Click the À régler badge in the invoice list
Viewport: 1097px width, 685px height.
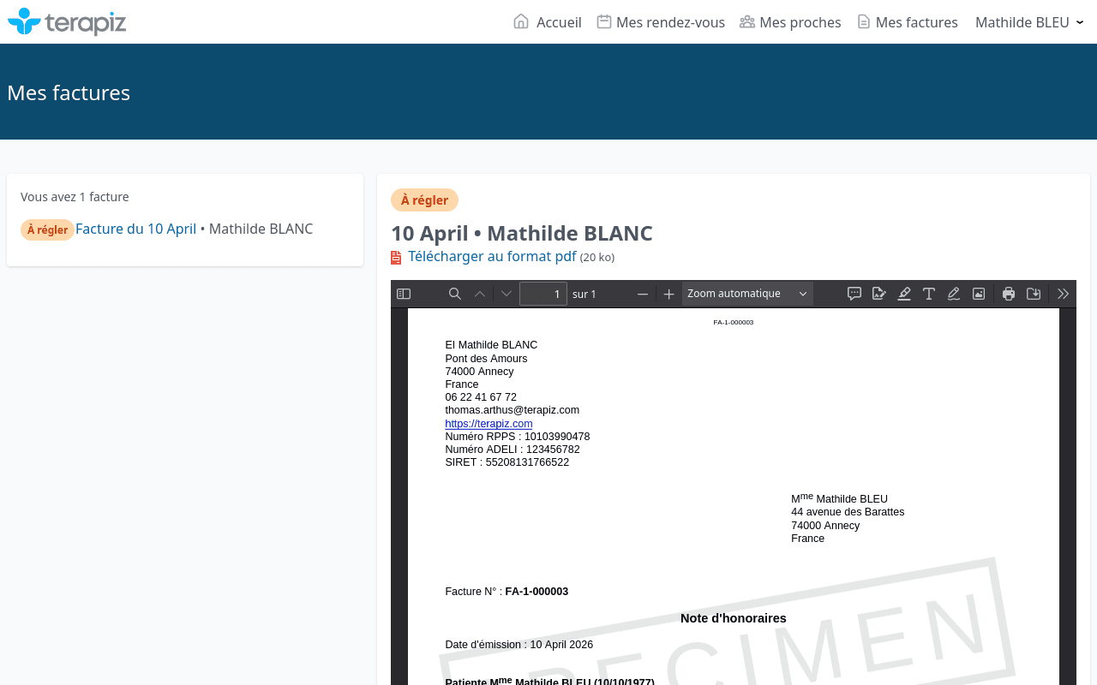coord(47,229)
